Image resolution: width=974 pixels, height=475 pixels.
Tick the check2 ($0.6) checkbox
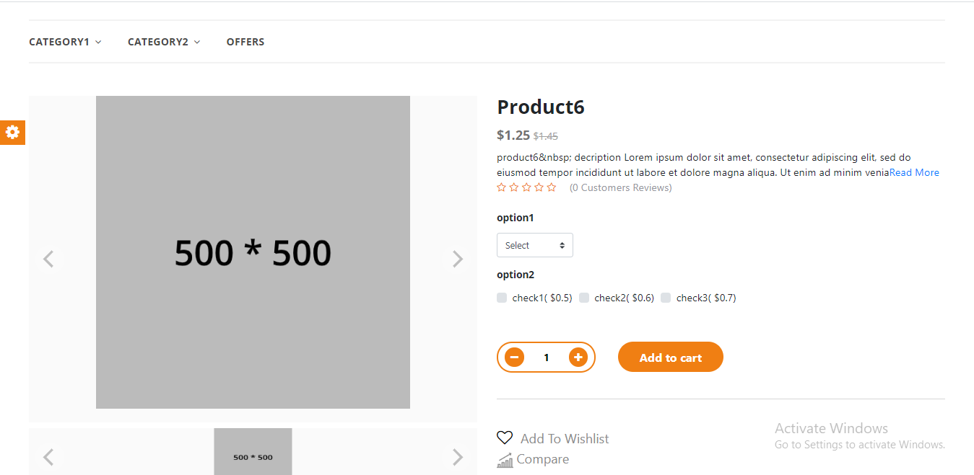584,298
